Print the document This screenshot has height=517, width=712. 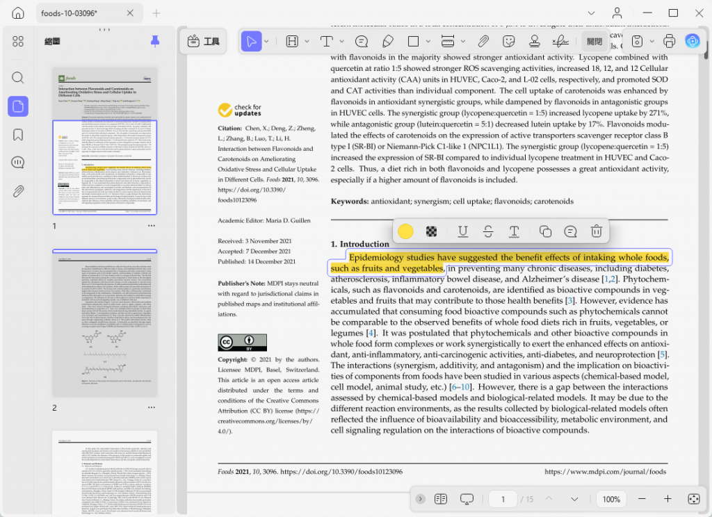(x=669, y=41)
